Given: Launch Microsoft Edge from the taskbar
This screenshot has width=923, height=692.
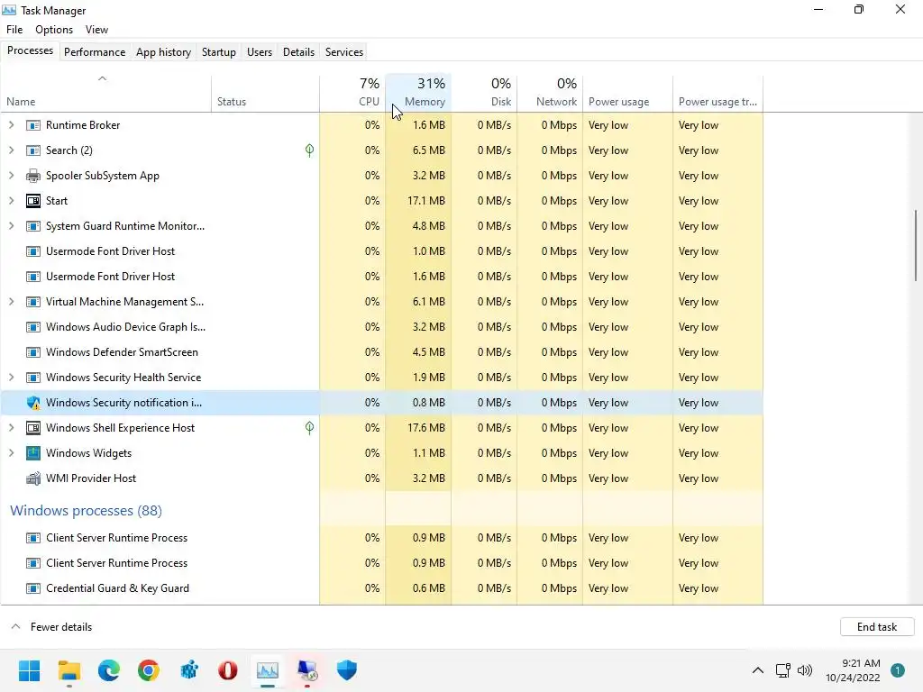Looking at the screenshot, I should [x=109, y=670].
